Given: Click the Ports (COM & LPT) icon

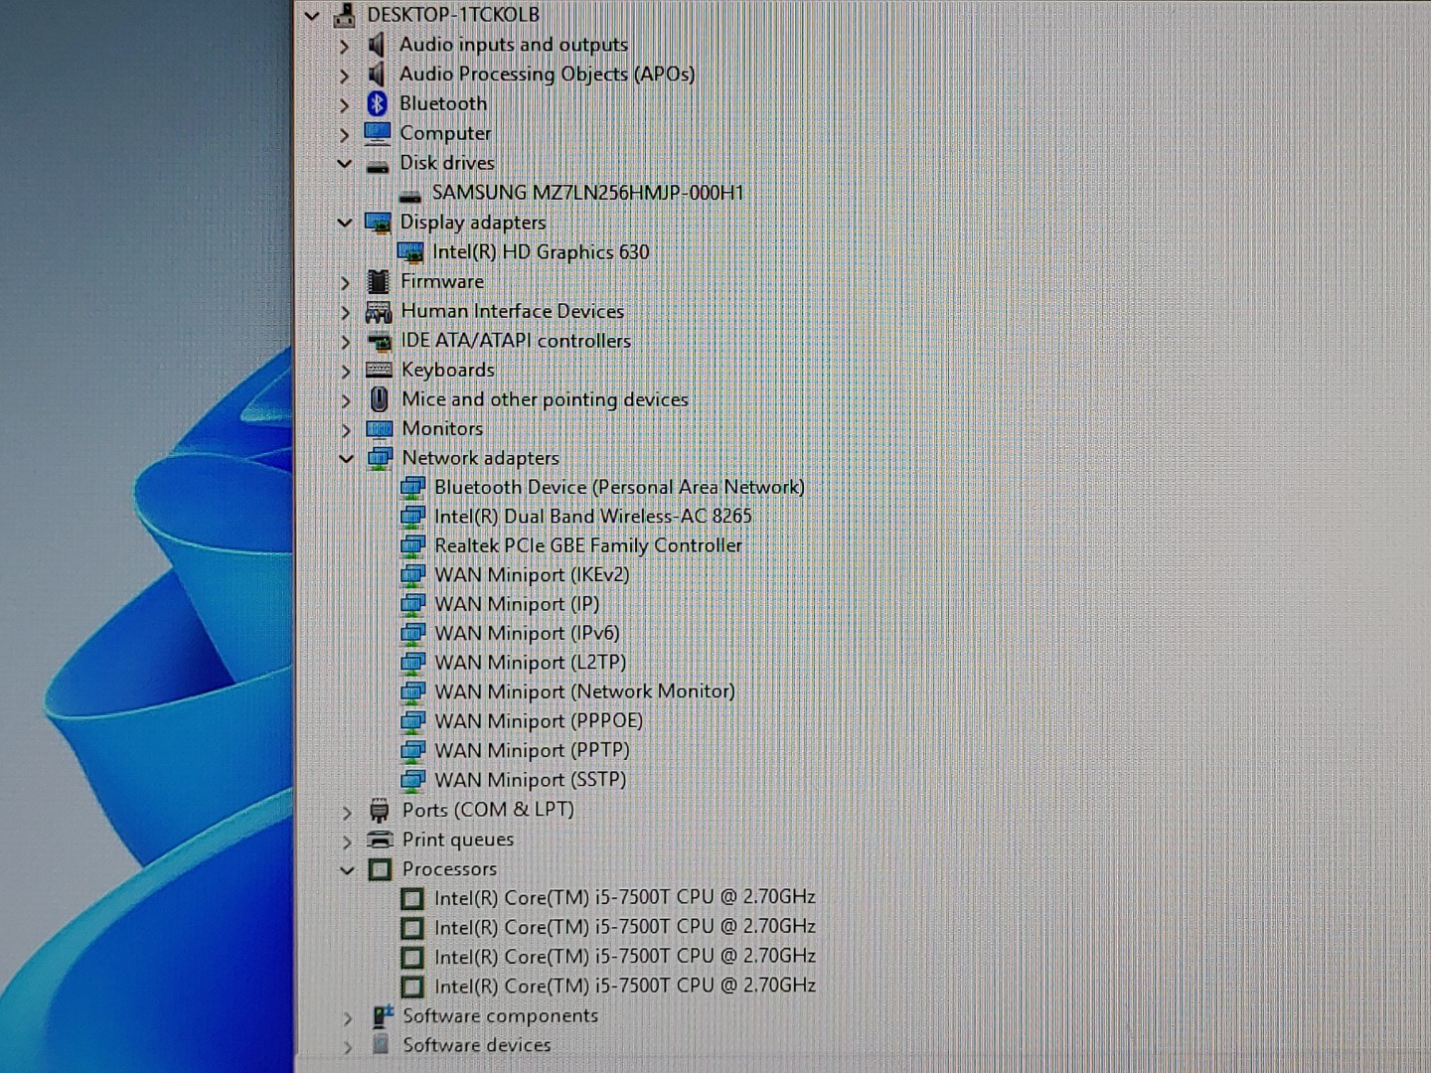Looking at the screenshot, I should point(379,811).
